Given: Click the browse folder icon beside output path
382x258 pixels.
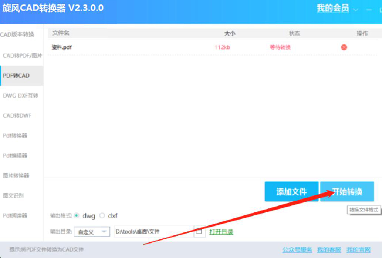Looking at the screenshot, I should pos(199,231).
